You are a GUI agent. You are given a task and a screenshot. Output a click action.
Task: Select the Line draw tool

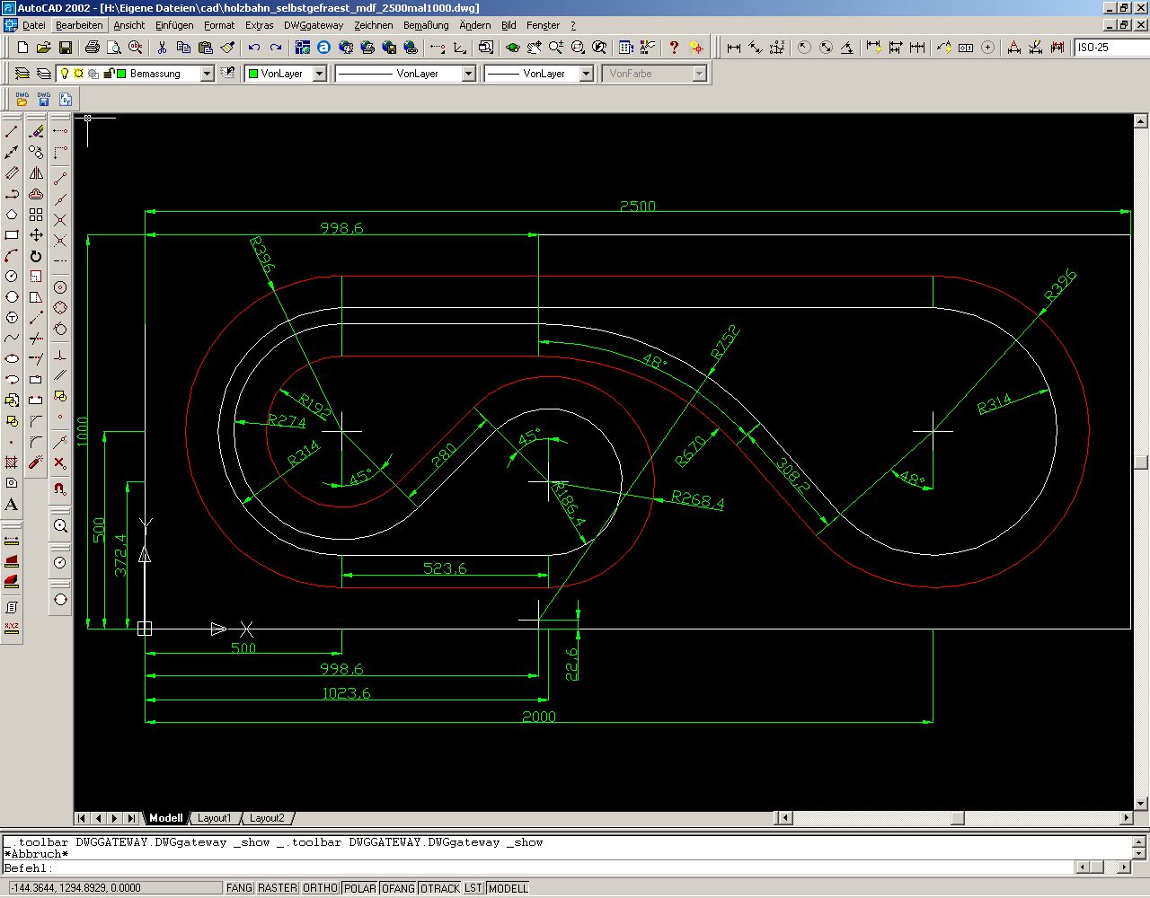pos(12,131)
